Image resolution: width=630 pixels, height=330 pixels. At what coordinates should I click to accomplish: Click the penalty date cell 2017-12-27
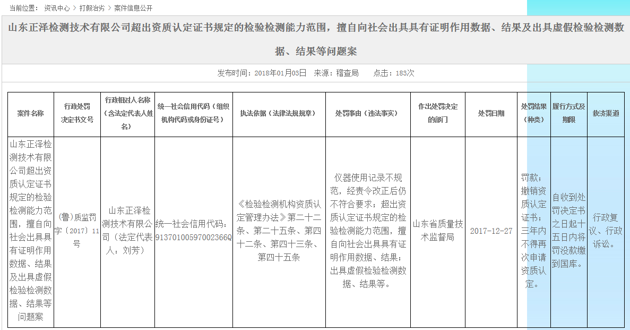[x=491, y=231]
